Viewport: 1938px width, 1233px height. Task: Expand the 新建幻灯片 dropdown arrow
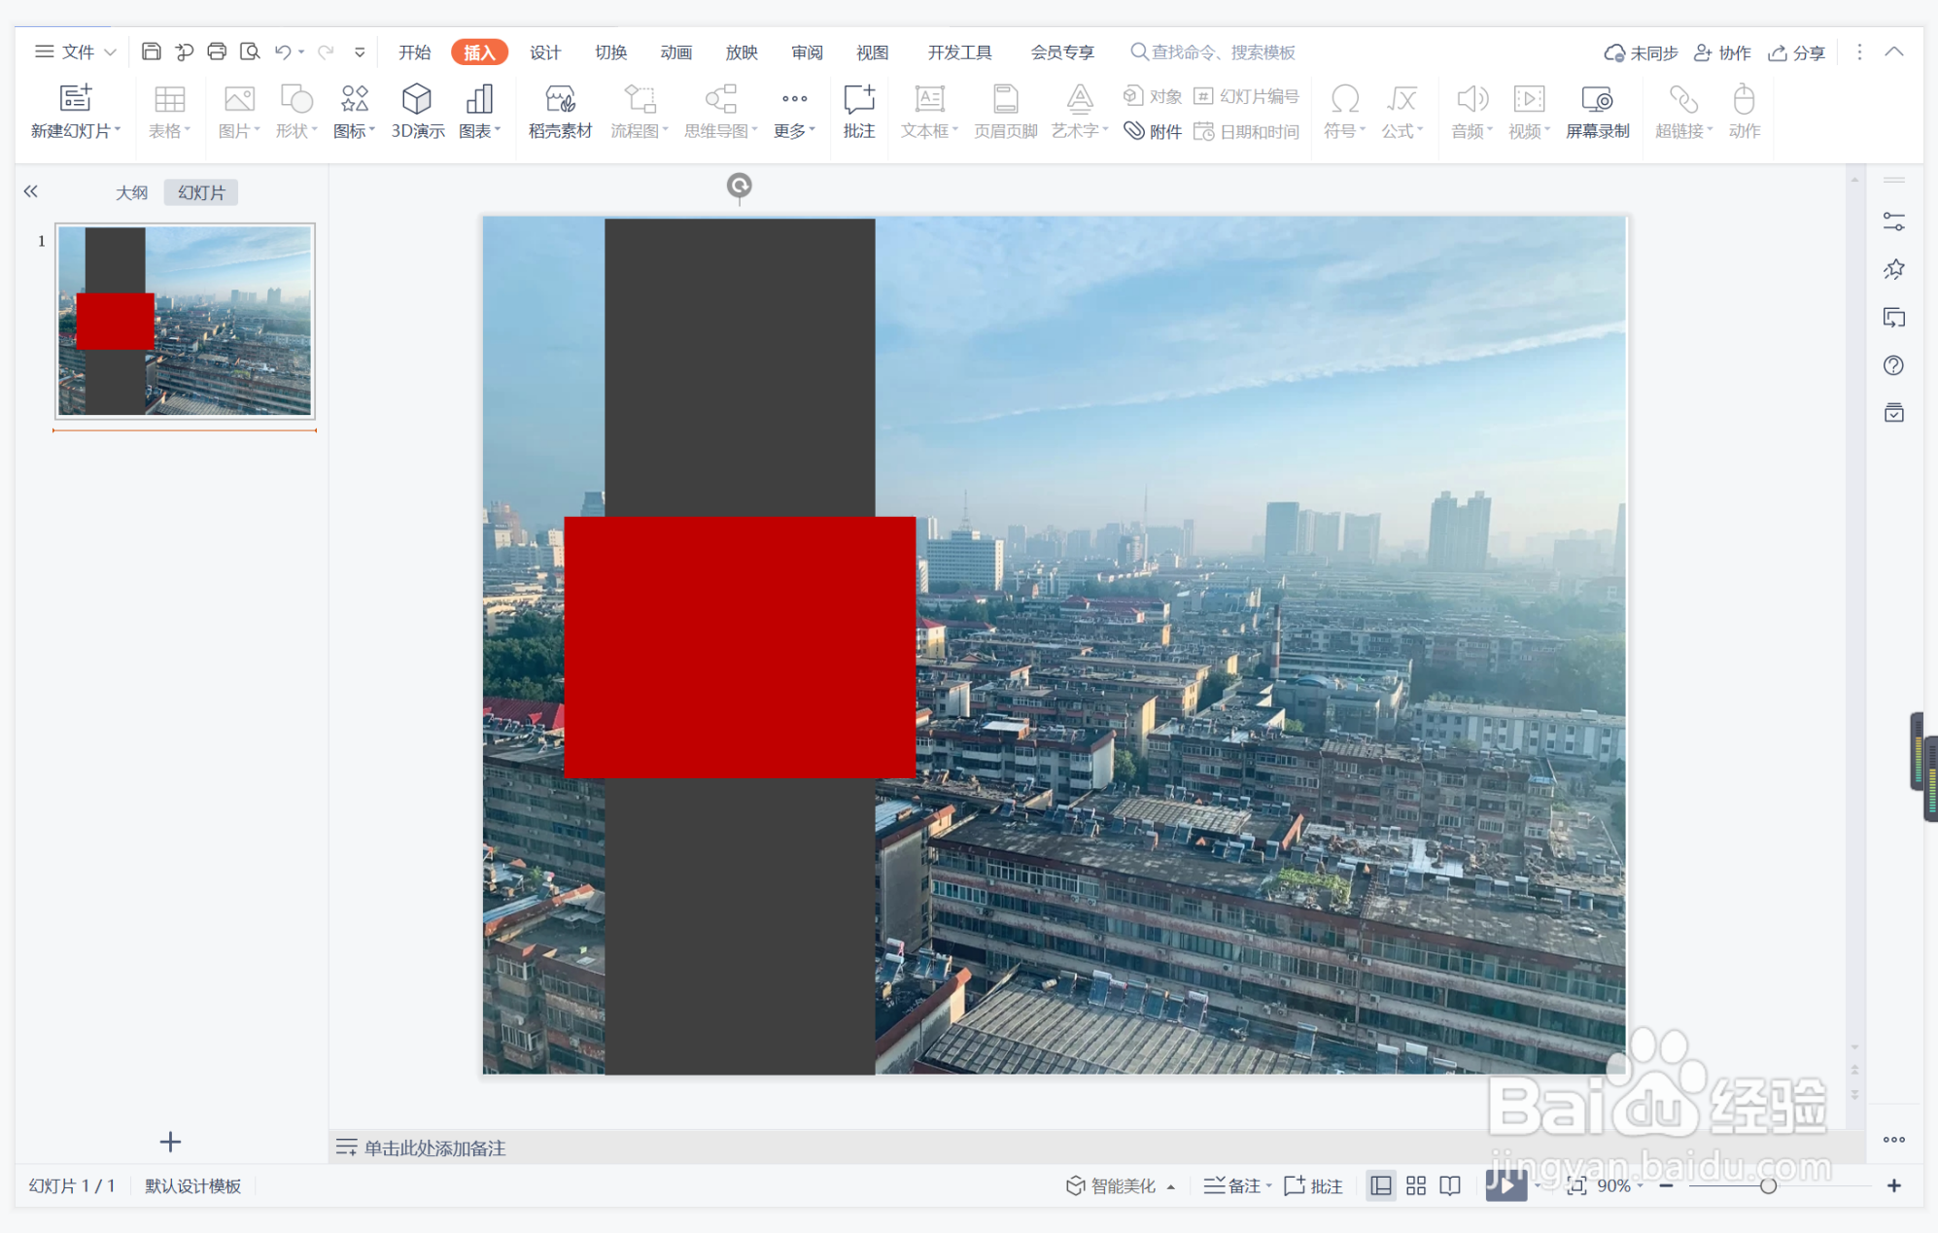pyautogui.click(x=118, y=129)
